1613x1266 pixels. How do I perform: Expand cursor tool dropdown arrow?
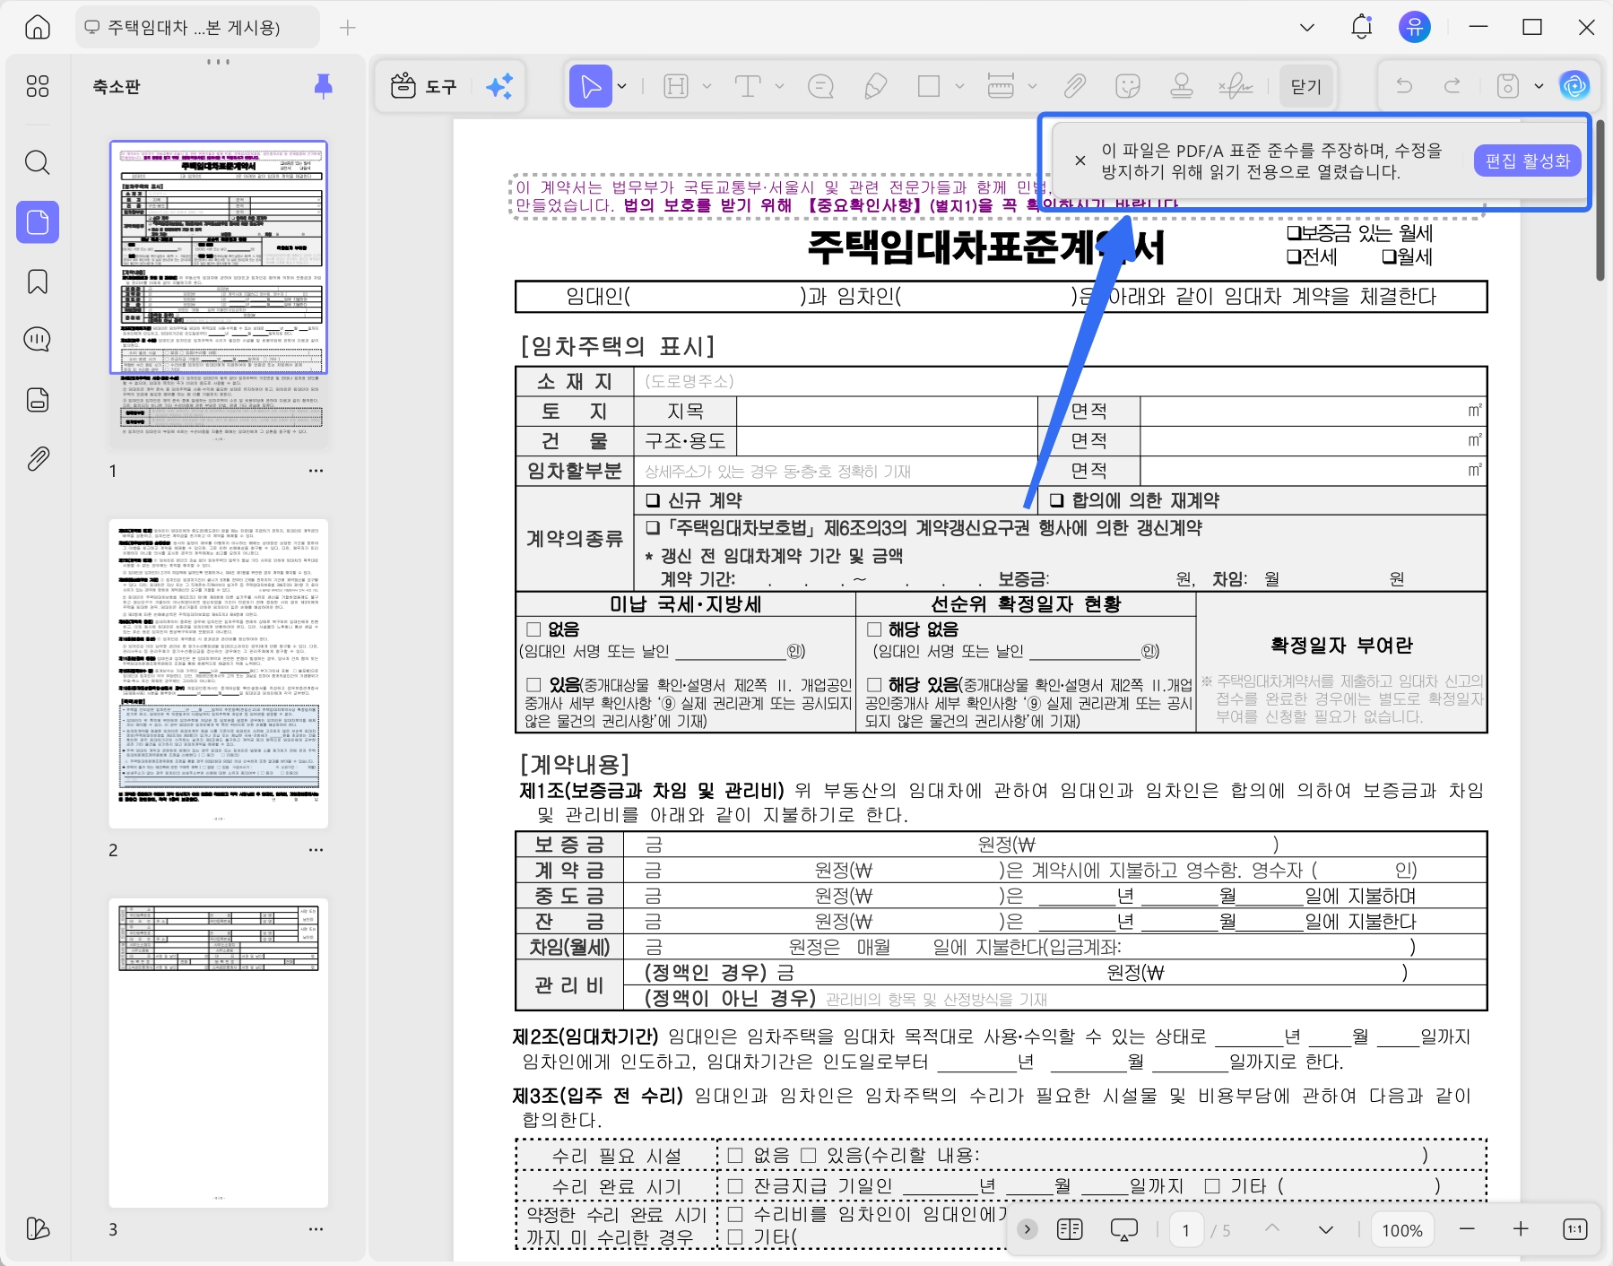click(x=621, y=87)
